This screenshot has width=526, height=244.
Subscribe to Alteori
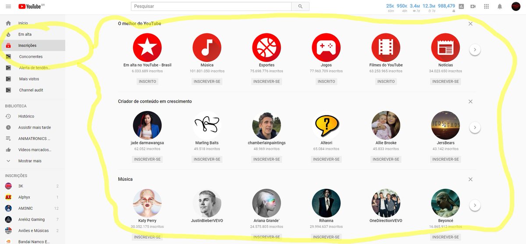click(x=326, y=159)
